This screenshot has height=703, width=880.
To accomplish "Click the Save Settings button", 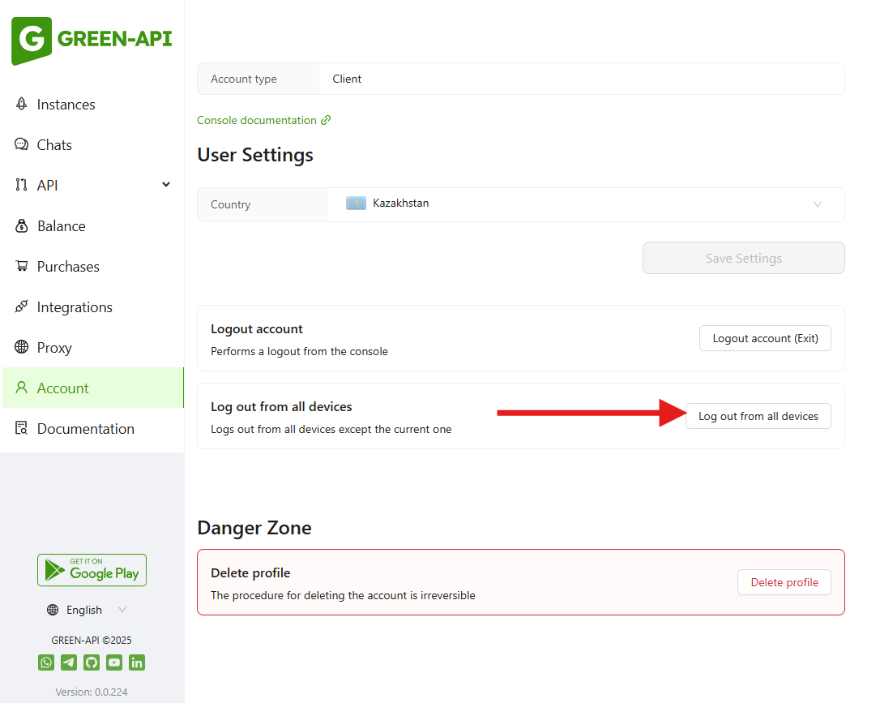I will [x=743, y=259].
